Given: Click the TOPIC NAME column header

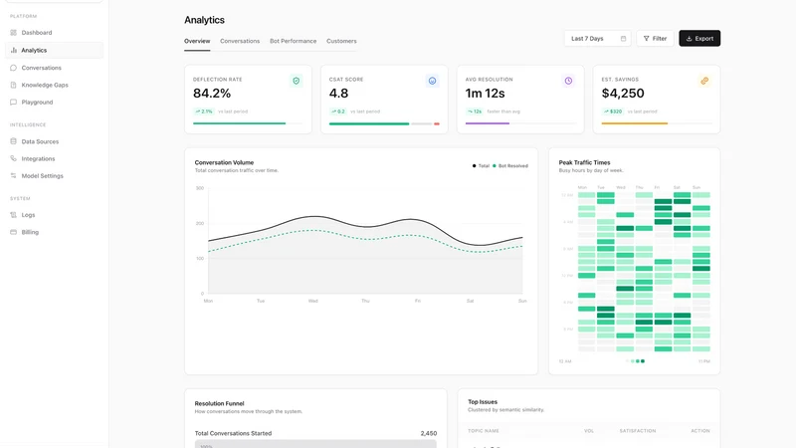Looking at the screenshot, I should (x=484, y=431).
